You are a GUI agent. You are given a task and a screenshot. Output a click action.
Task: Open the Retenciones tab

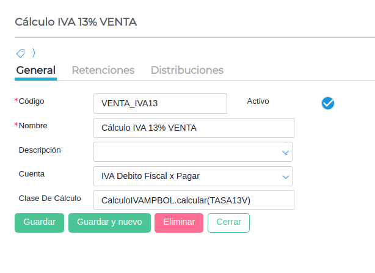(103, 70)
